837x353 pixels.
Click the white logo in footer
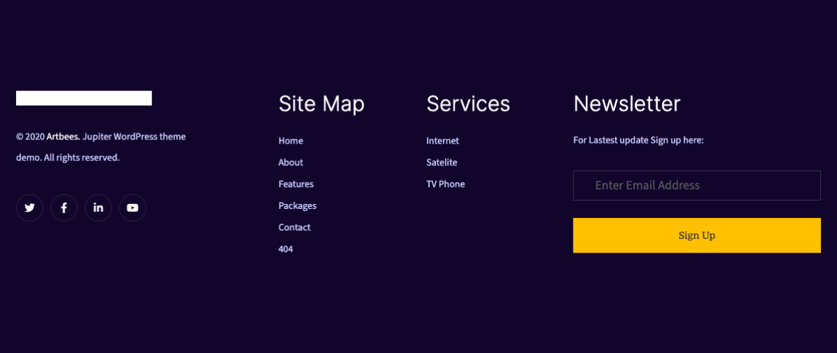84,98
